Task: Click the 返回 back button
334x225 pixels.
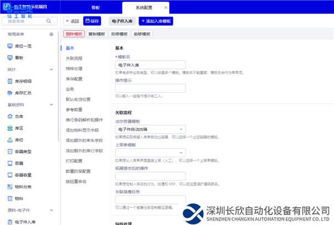Action: click(x=72, y=21)
